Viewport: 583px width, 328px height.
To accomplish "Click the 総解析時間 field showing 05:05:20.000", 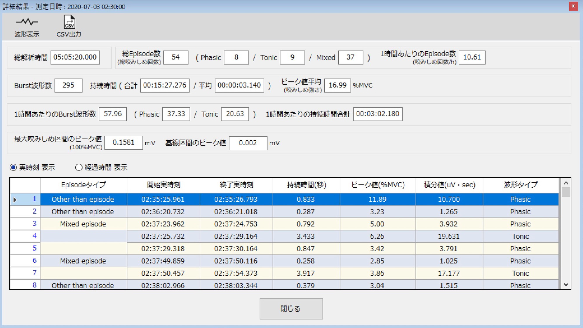I will point(75,57).
